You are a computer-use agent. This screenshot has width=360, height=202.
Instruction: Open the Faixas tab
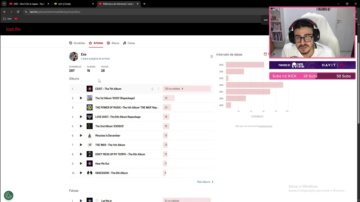[x=129, y=43]
